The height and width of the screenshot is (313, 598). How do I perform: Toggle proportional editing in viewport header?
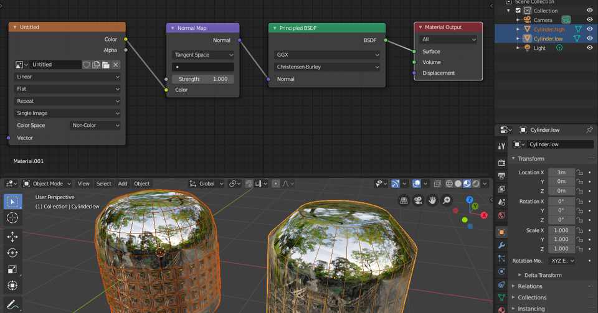pos(276,184)
